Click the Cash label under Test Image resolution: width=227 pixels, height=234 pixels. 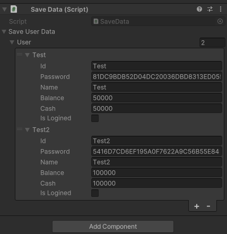pyautogui.click(x=48, y=108)
